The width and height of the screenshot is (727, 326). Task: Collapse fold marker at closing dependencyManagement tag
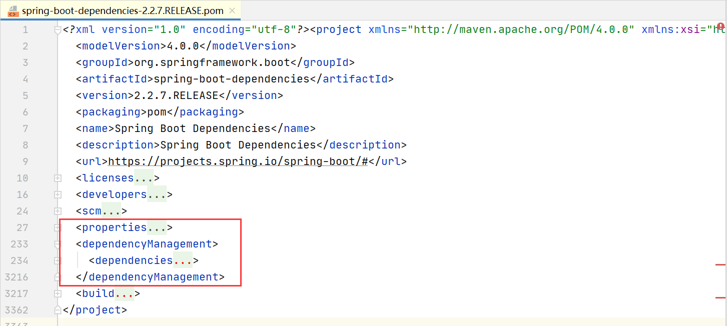click(58, 277)
